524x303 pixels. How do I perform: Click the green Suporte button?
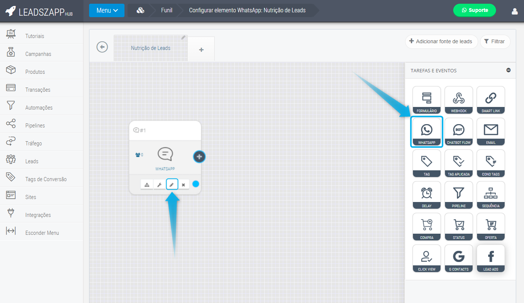(474, 10)
